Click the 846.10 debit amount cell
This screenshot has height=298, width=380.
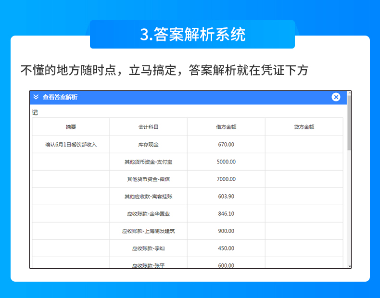coord(226,214)
